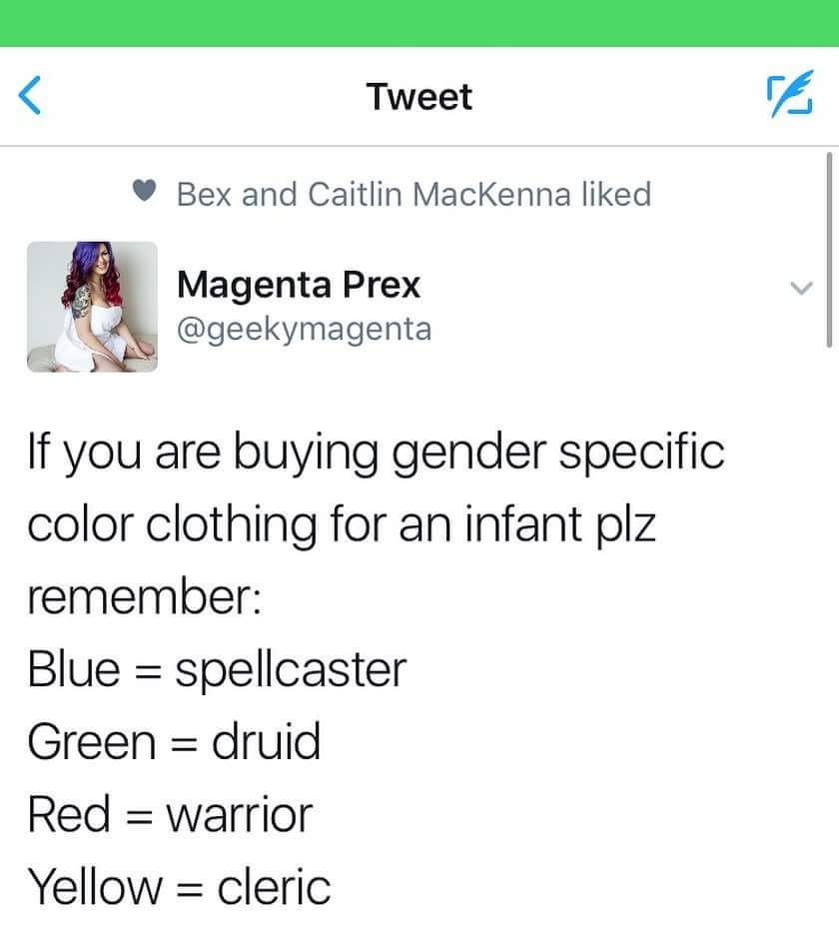Click the "color clothing for an infant plz" line
The width and height of the screenshot is (839, 939).
tap(342, 524)
